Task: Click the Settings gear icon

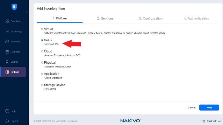Action: 7,72
